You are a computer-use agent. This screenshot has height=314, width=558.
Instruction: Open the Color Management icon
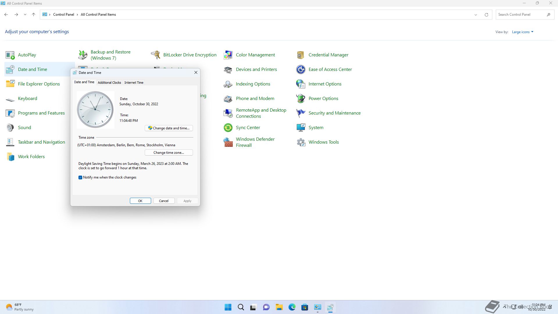pyautogui.click(x=228, y=55)
